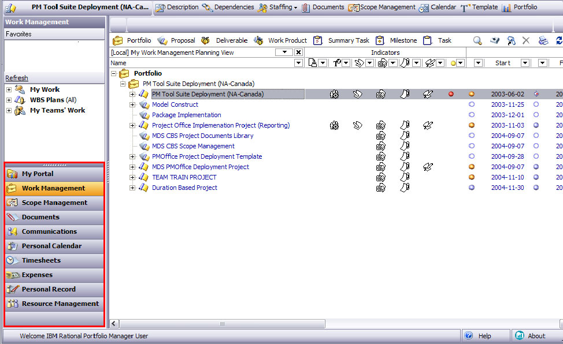Open the Personal Record section
Image resolution: width=563 pixels, height=344 pixels.
(x=54, y=289)
